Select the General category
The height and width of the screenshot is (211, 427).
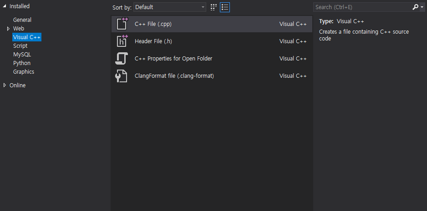click(22, 20)
